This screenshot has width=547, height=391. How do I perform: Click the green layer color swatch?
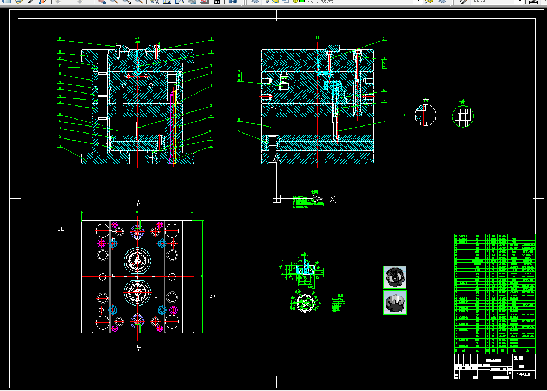click(x=302, y=1)
